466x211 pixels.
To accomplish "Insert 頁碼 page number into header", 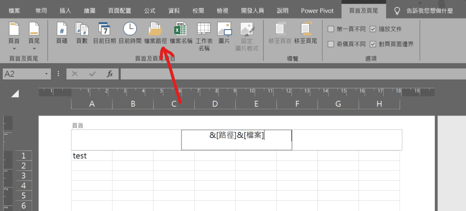I will pyautogui.click(x=61, y=33).
